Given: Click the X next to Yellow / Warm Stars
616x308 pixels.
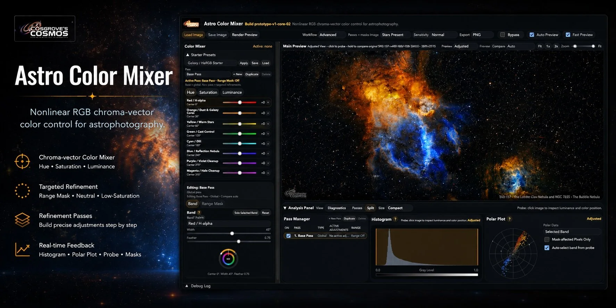Looking at the screenshot, I should pos(268,124).
